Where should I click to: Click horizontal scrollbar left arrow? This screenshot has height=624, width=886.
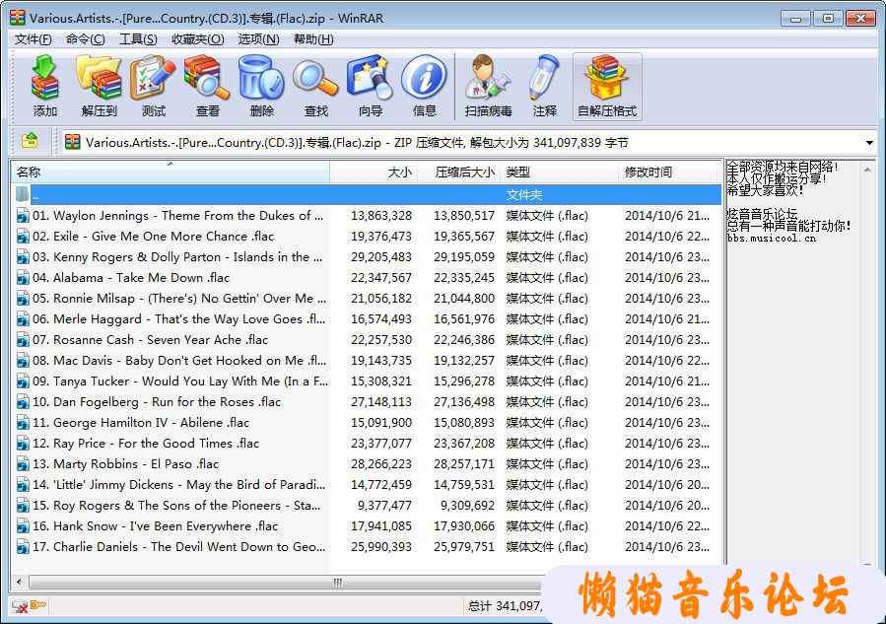[x=19, y=582]
